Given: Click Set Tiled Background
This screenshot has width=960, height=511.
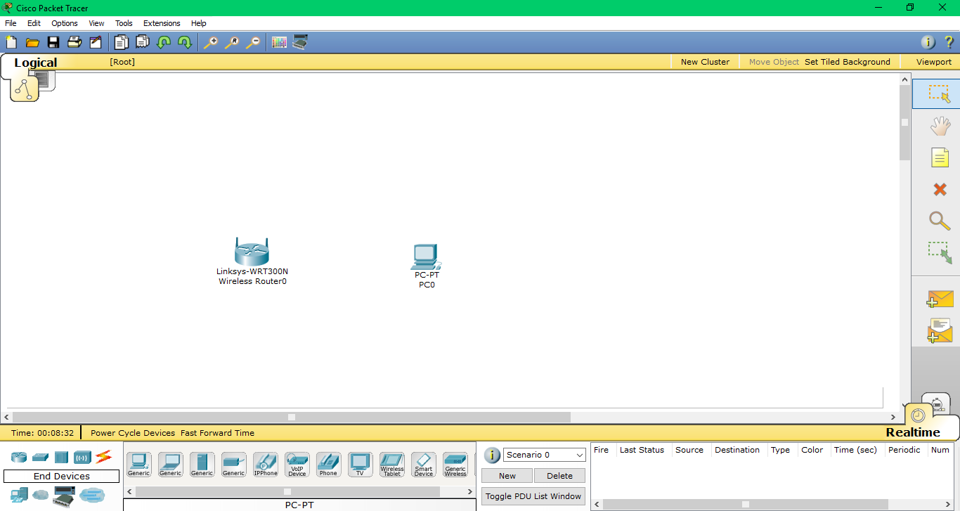Looking at the screenshot, I should click(848, 62).
